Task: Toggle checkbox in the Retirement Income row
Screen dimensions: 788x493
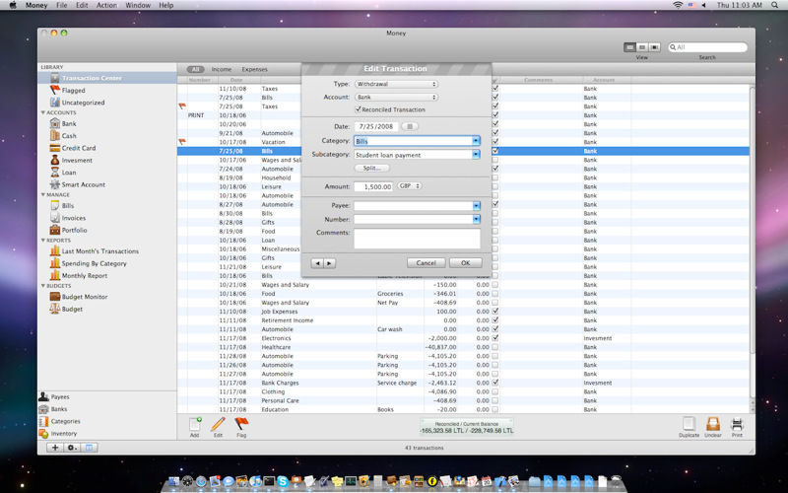Action: tap(495, 320)
